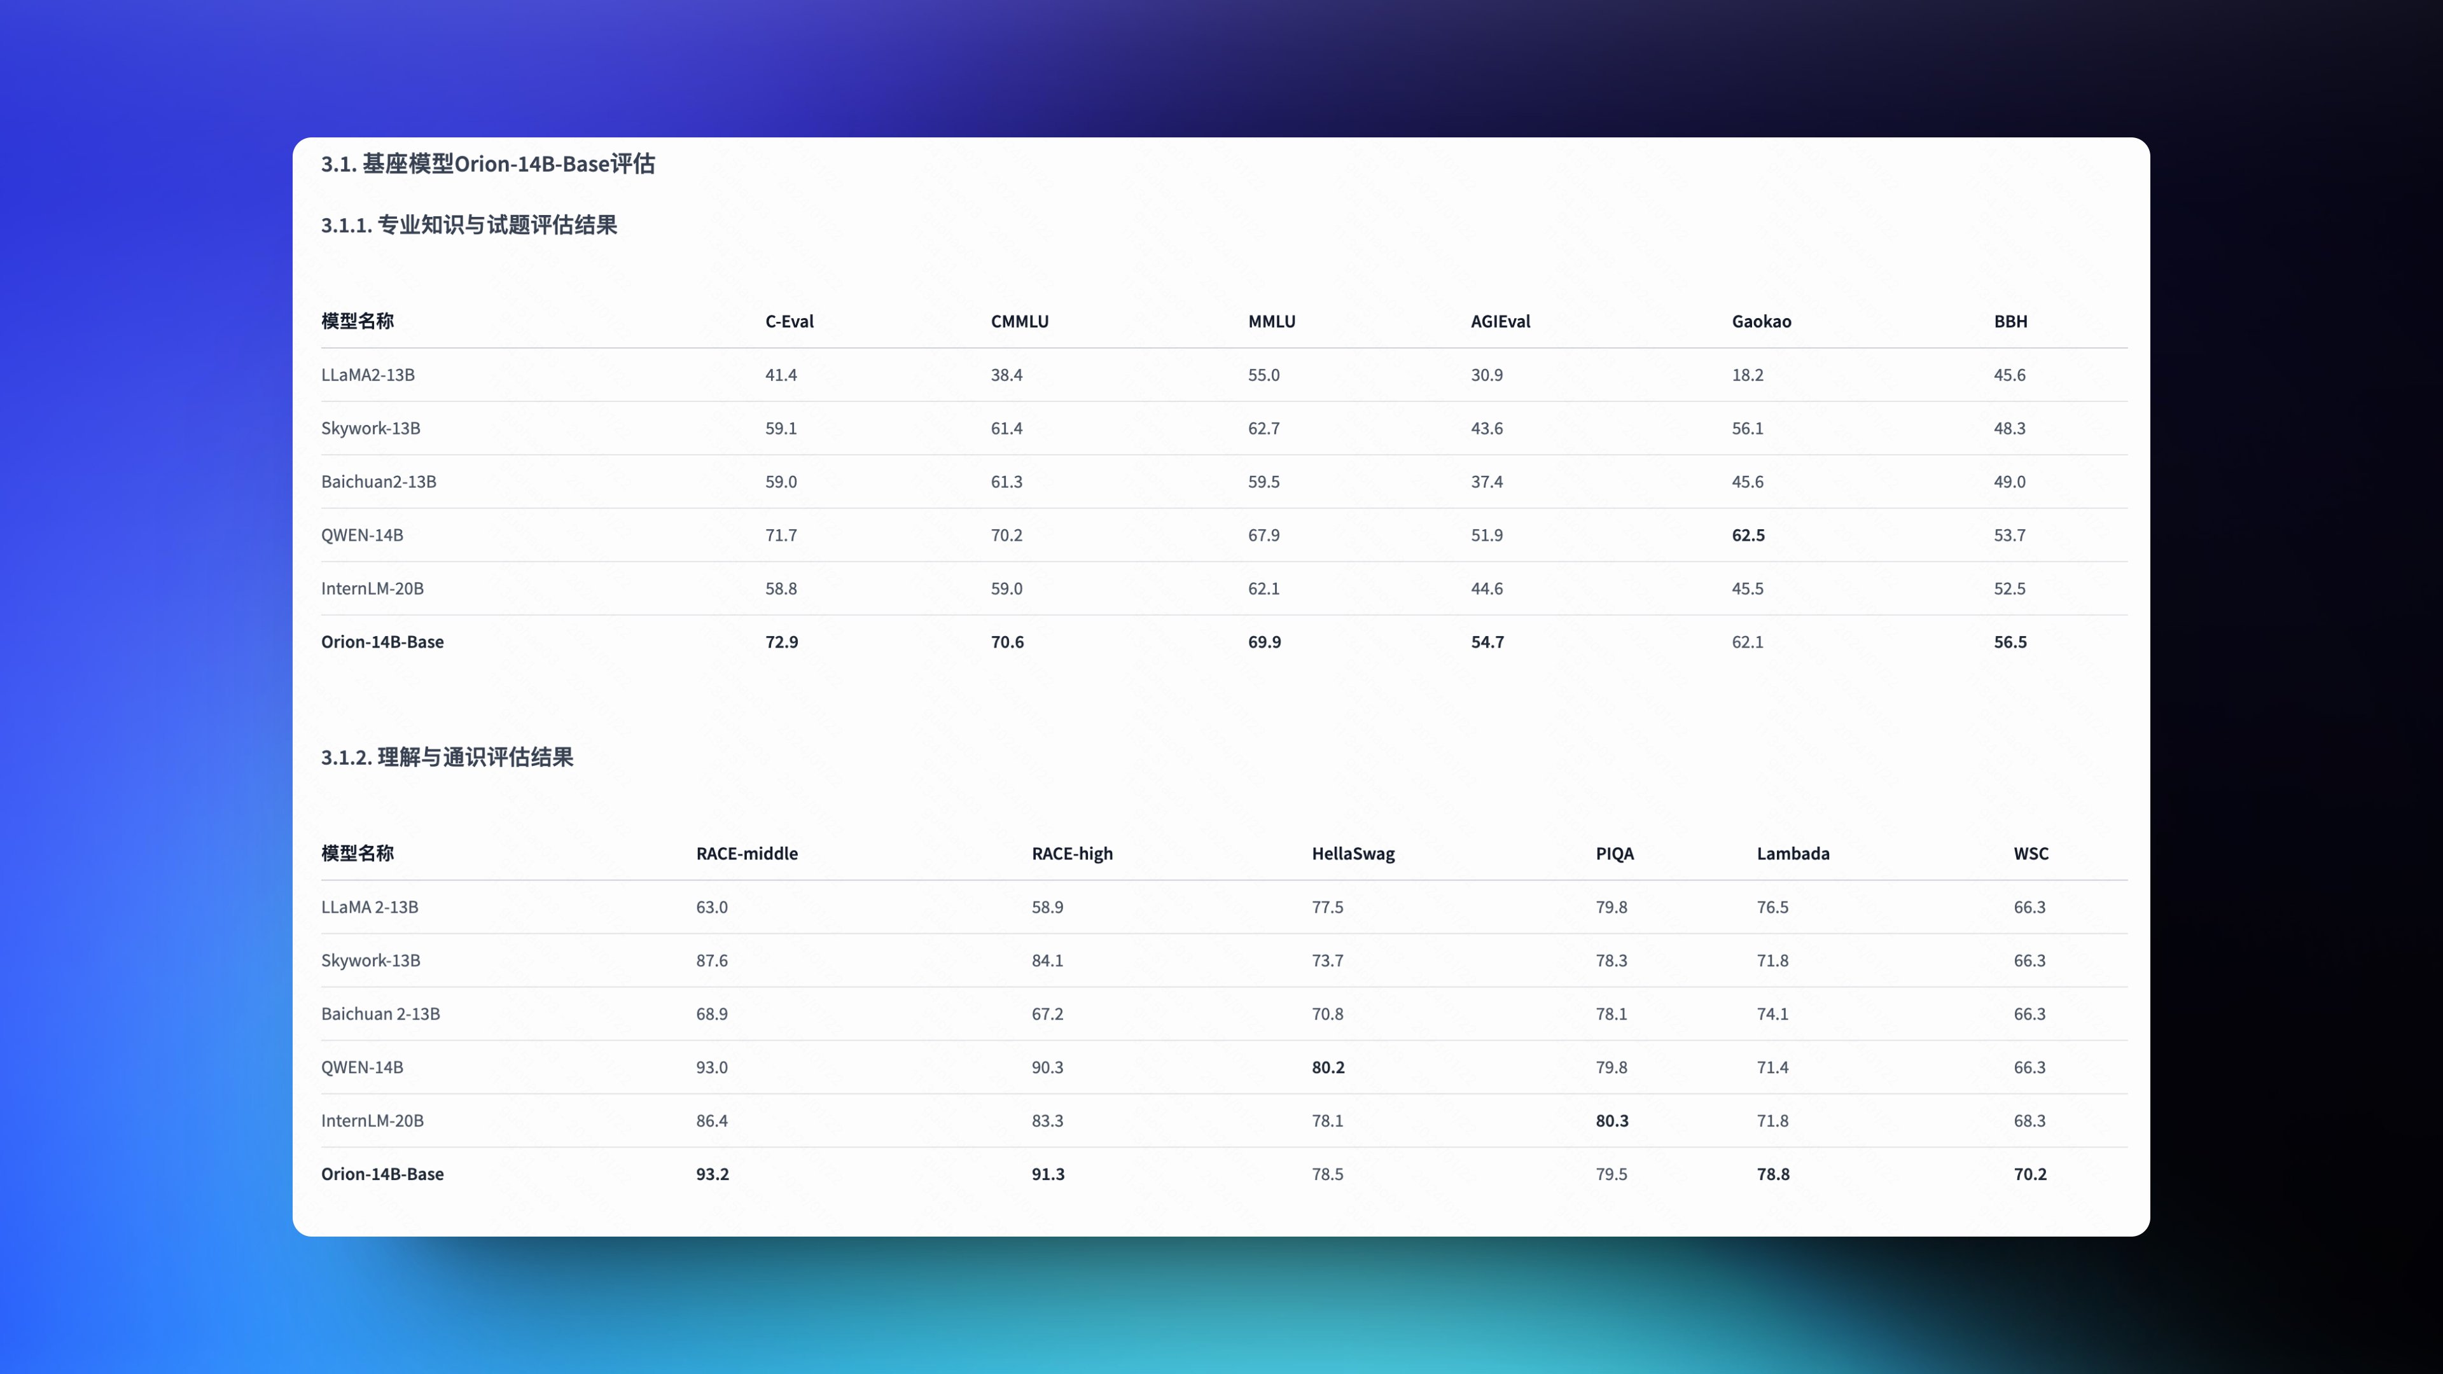The width and height of the screenshot is (2443, 1374).
Task: Click bold 'Orion-14B-Base' in the WSC table
Action: [x=382, y=1174]
